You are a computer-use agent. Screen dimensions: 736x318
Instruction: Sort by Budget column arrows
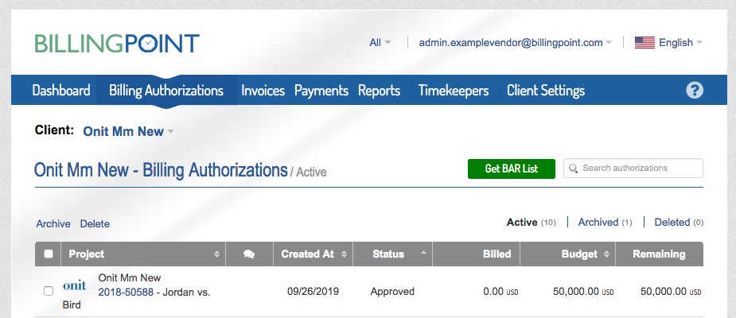point(606,254)
